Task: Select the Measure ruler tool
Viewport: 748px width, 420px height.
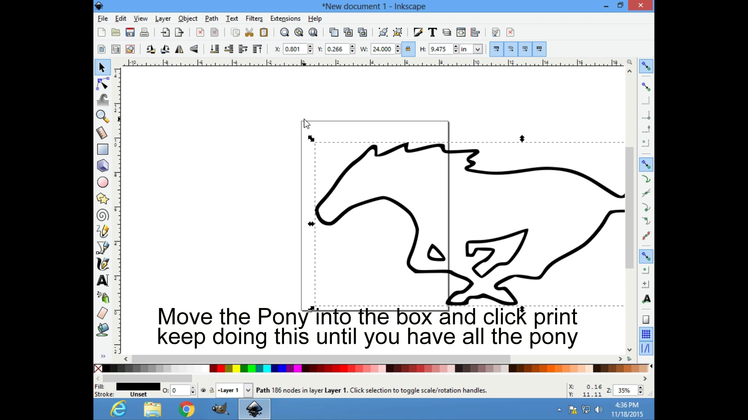Action: 102,133
